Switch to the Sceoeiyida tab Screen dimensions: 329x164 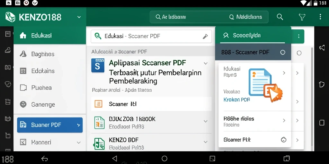[253, 35]
